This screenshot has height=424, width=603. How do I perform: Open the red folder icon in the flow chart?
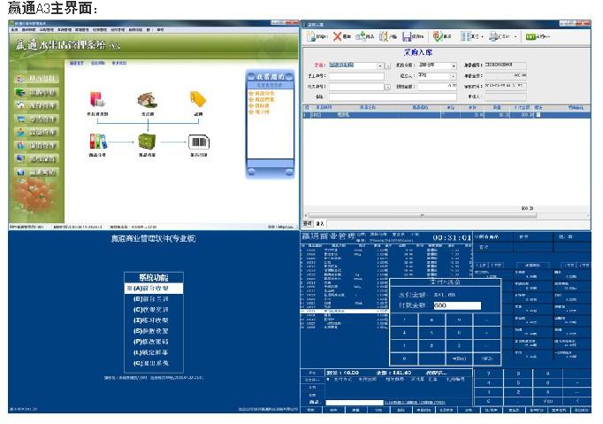(97, 99)
